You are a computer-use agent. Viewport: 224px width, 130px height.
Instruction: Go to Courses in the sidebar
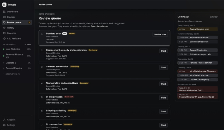(x=17, y=17)
